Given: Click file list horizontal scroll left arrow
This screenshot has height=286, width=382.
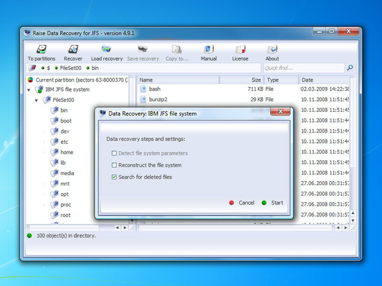Looking at the screenshot, I should tap(338, 228).
